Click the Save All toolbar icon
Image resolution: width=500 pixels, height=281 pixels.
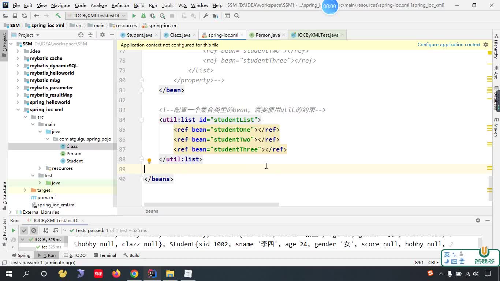[x=15, y=16]
